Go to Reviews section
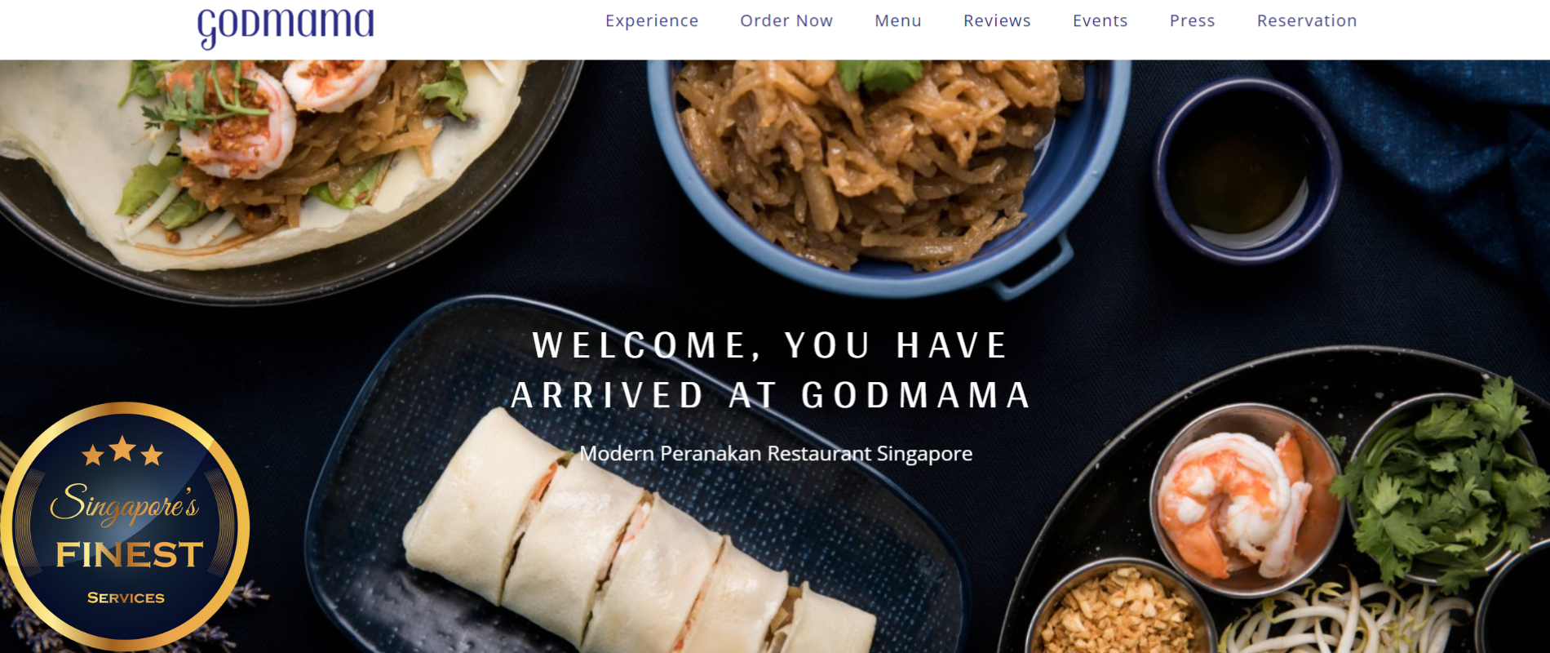This screenshot has width=1550, height=653. [x=997, y=20]
